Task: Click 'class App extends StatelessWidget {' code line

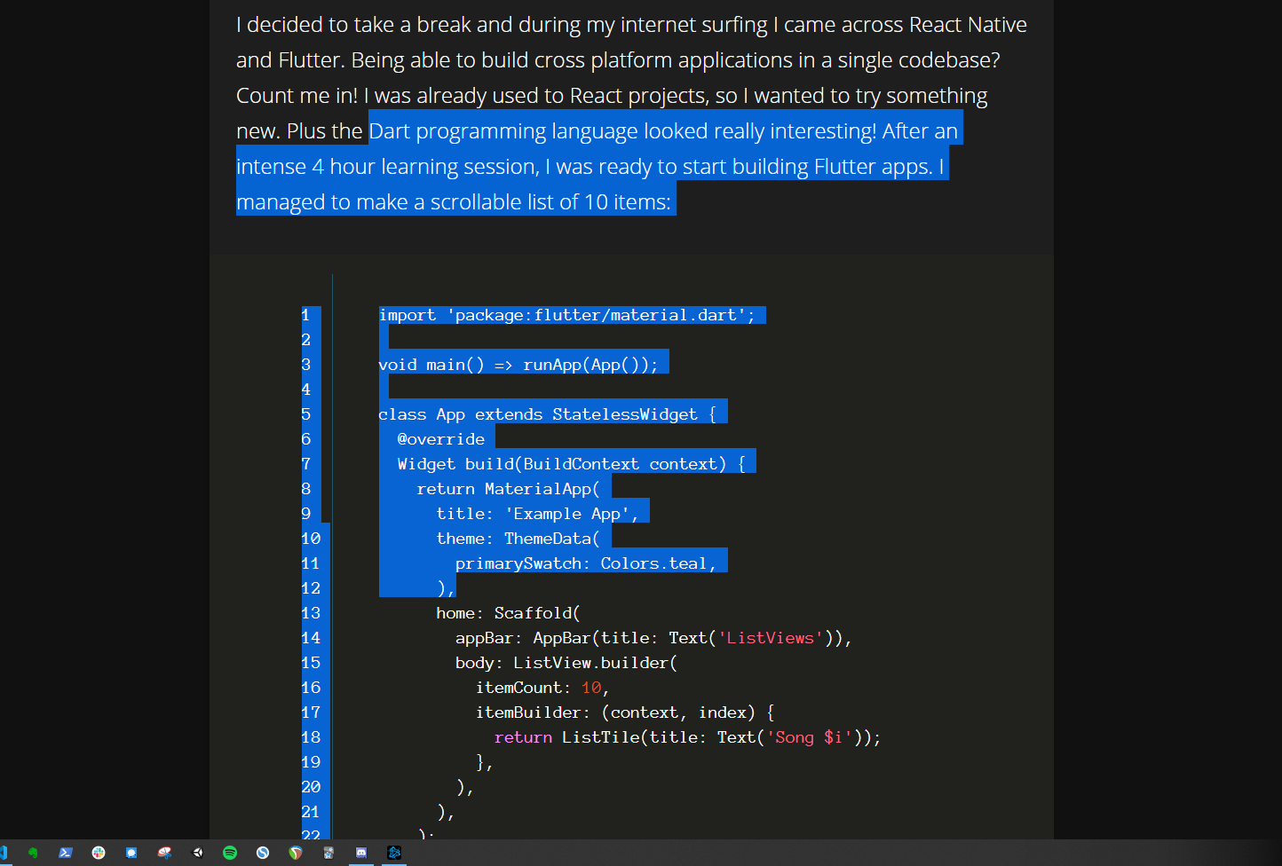Action: [x=547, y=414]
